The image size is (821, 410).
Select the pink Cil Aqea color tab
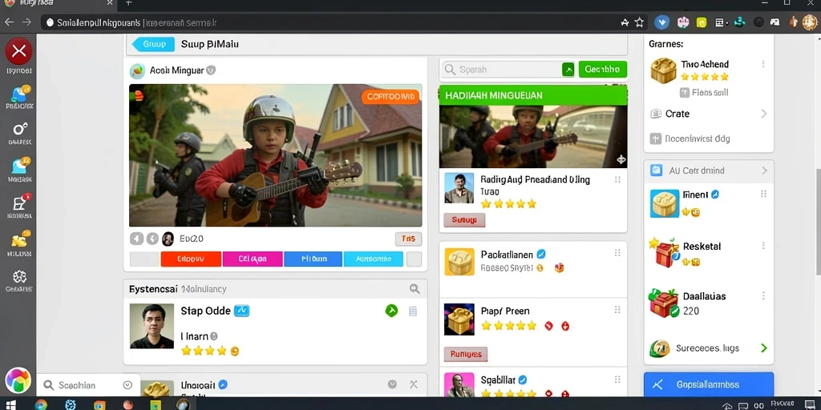[253, 259]
